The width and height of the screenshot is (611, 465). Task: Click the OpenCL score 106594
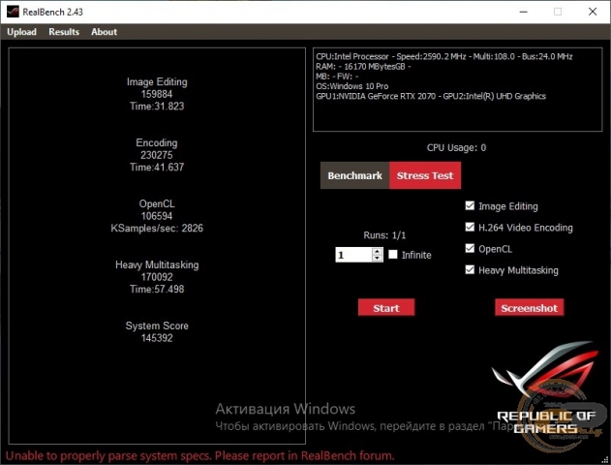pos(157,216)
